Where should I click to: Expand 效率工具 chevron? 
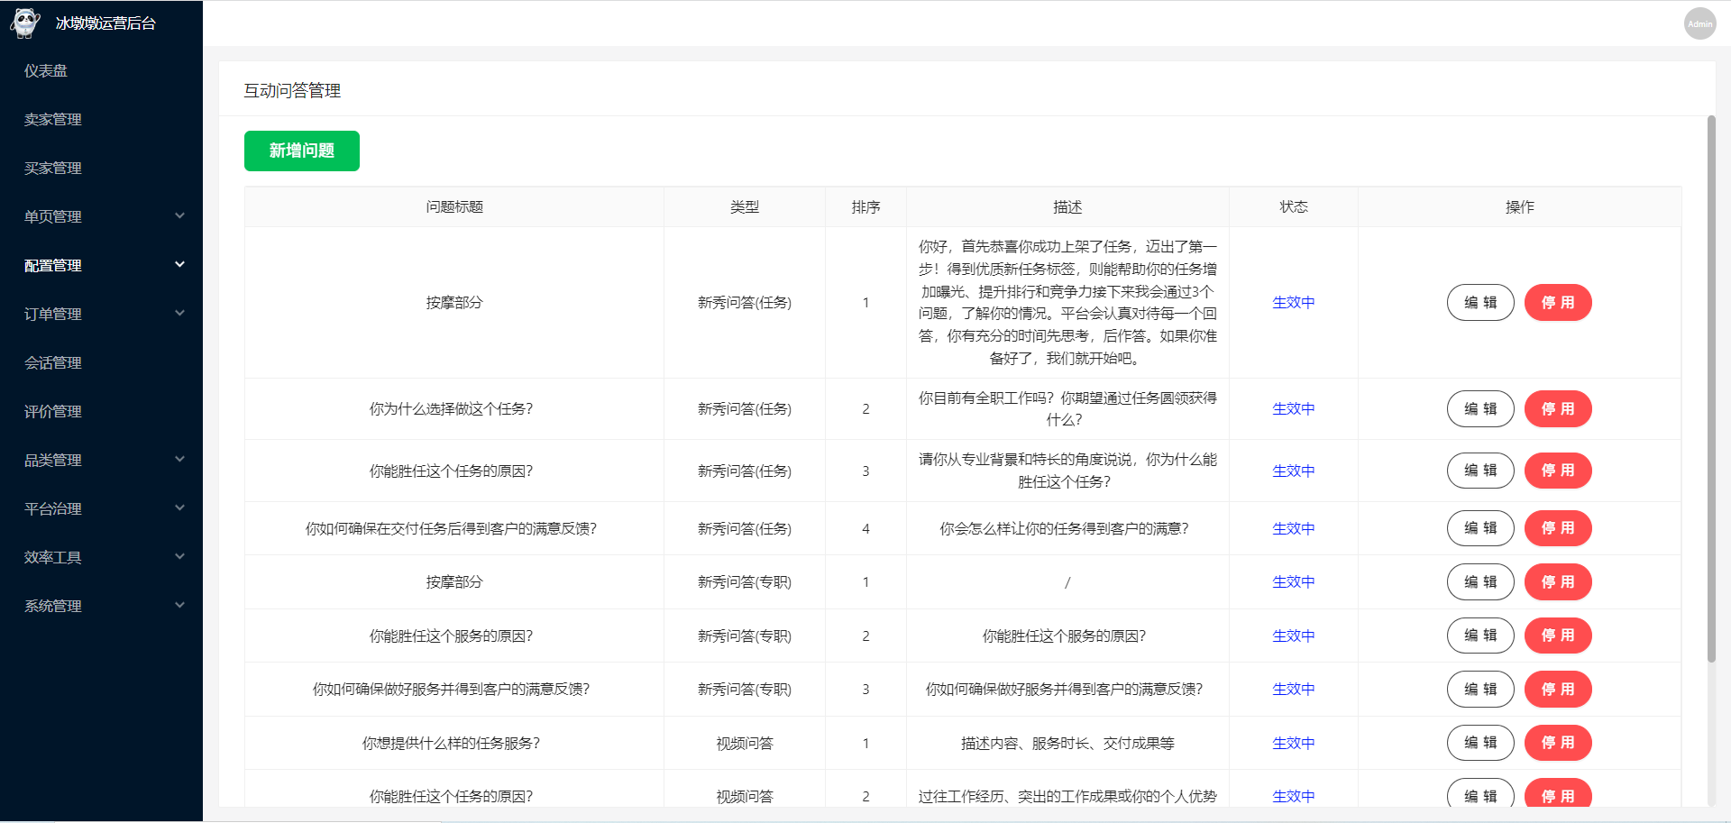click(x=179, y=557)
